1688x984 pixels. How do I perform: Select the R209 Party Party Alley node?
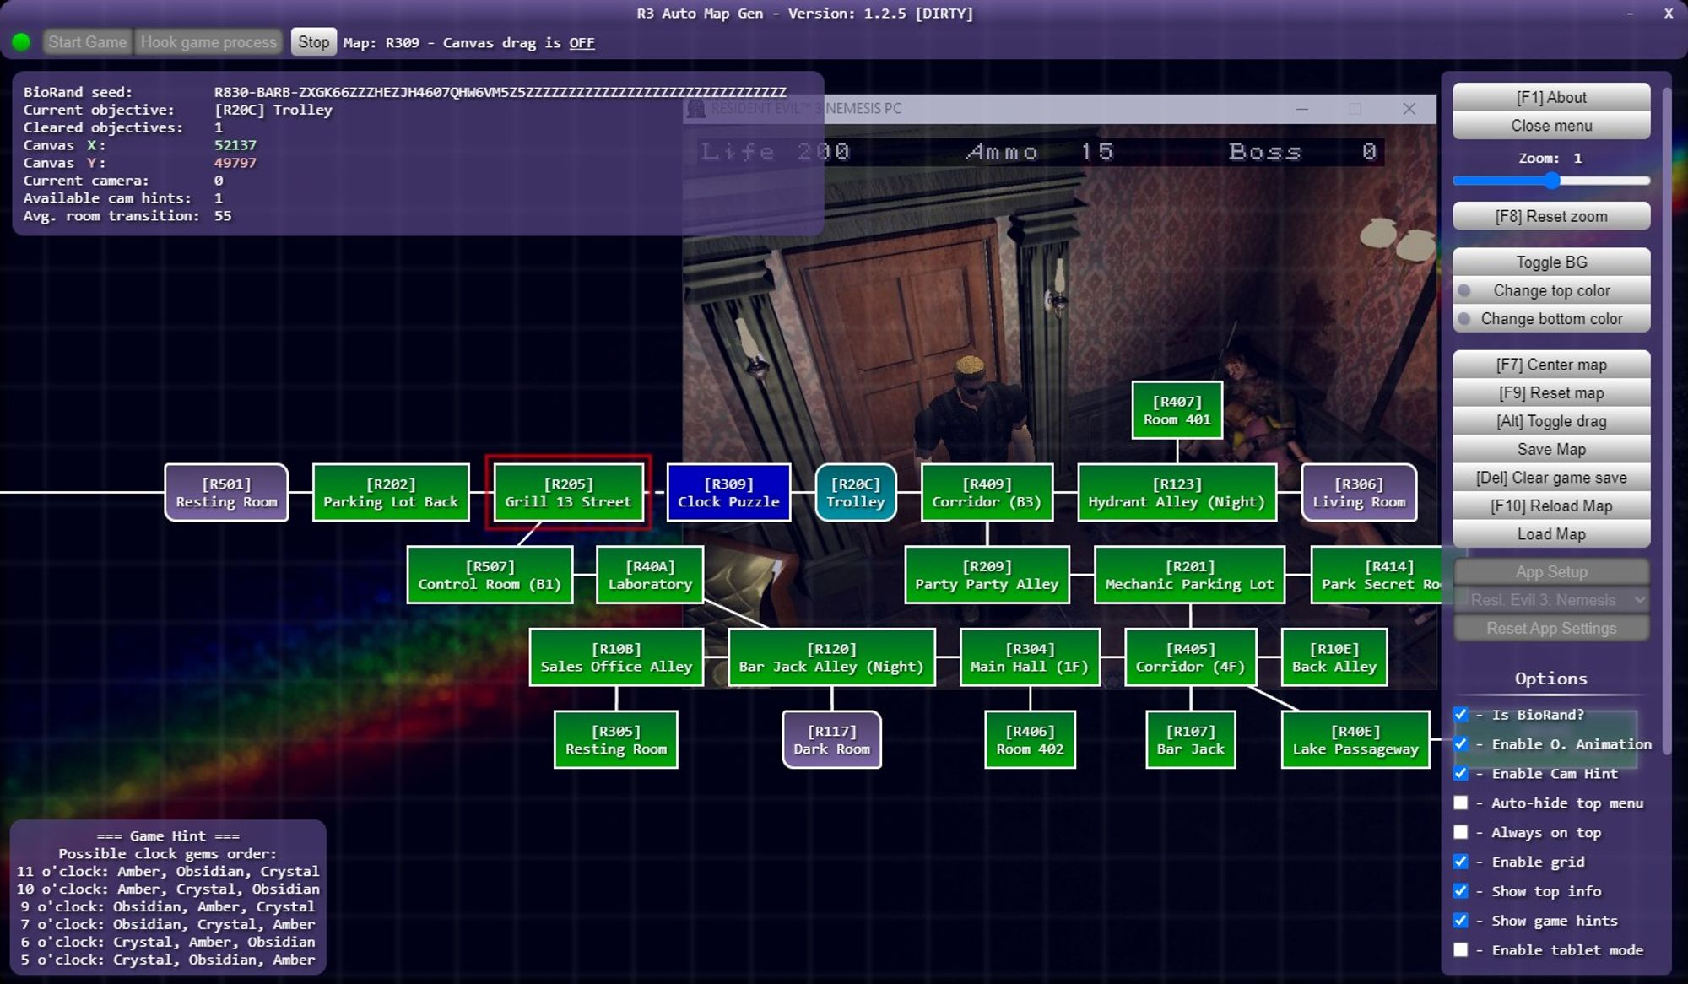click(x=987, y=576)
